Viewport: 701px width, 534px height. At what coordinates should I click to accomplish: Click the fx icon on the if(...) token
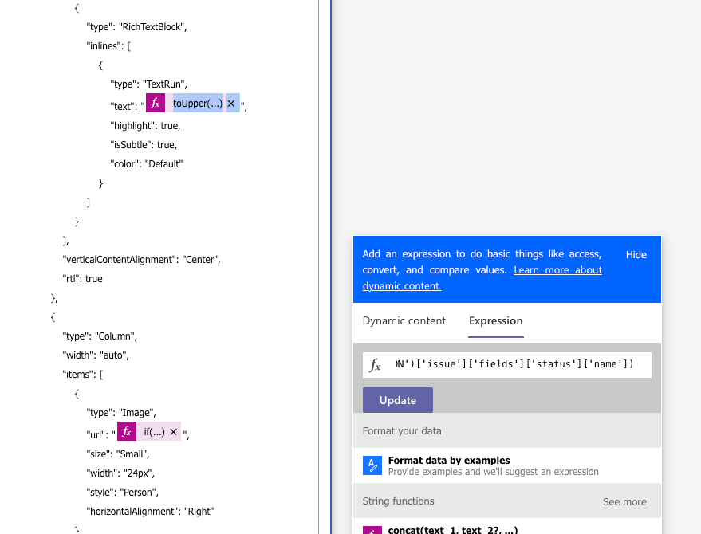click(x=127, y=431)
